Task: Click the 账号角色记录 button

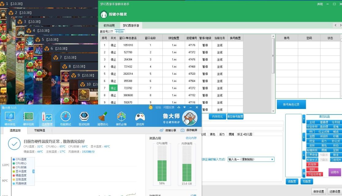Action: point(291,104)
